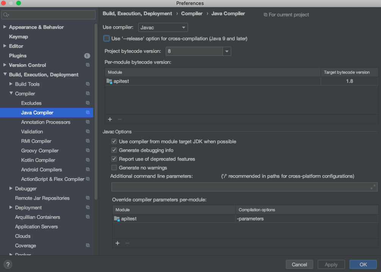Viewport: 381px width, 272px height.
Task: Expand the Appearance & Behavior section
Action: click(x=5, y=27)
